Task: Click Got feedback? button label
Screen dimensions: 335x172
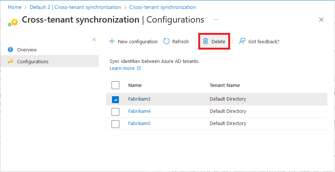Action: pos(264,41)
